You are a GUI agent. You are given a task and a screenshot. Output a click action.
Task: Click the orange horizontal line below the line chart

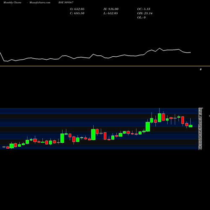click(x=105, y=66)
